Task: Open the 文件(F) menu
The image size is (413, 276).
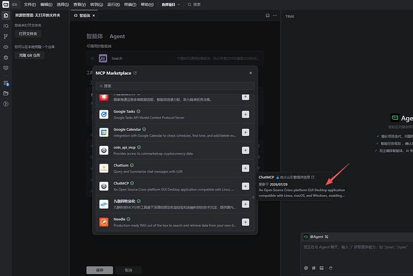Action: coord(30,4)
